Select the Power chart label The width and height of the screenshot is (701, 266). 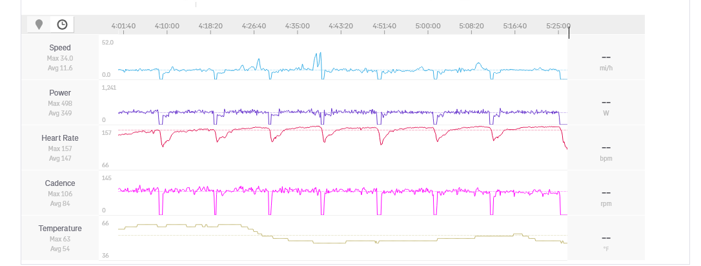click(x=60, y=93)
